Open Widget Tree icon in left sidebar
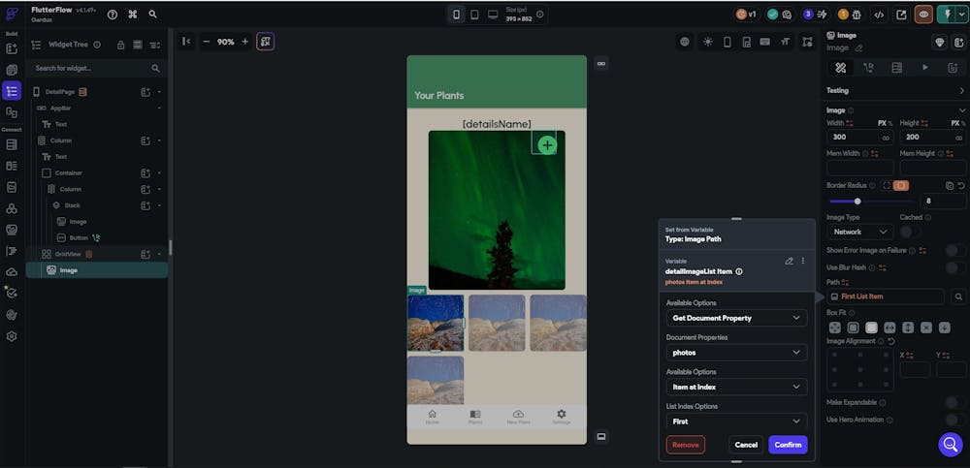Image resolution: width=970 pixels, height=468 pixels. pos(11,91)
